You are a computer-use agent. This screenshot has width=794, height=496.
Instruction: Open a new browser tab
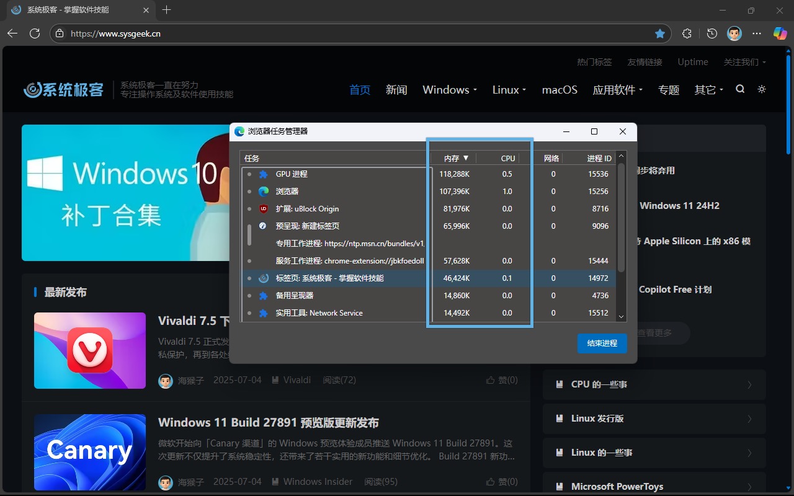click(166, 10)
